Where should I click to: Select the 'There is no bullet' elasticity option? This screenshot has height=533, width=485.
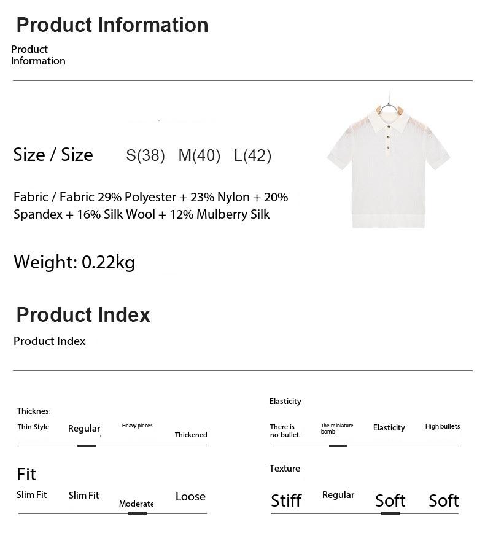pos(285,430)
